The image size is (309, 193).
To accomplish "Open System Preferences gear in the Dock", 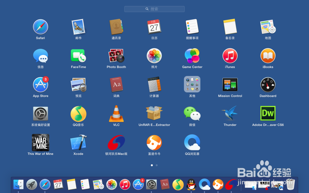I will [151, 185].
